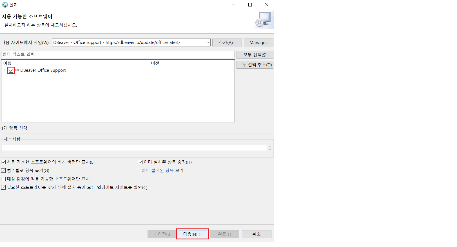
Task: Close the install dialog window
Action: coord(266,5)
